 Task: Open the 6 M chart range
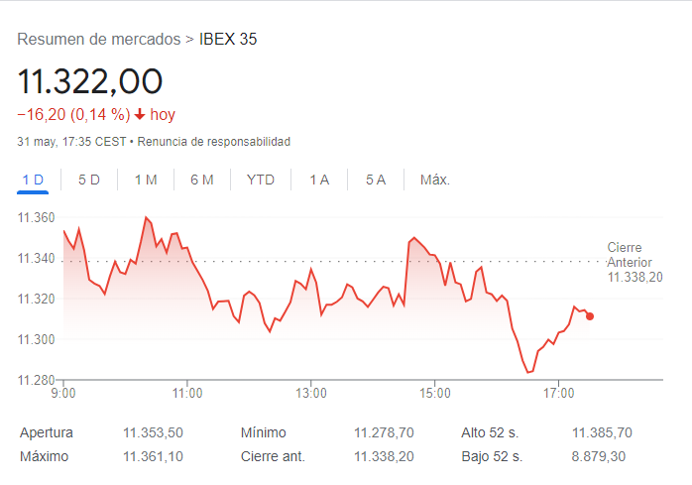[202, 180]
